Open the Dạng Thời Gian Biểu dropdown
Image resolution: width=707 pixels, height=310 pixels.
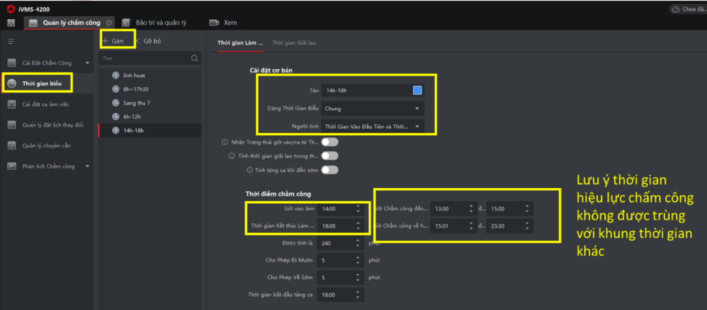click(x=372, y=109)
